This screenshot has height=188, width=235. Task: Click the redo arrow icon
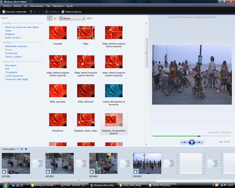coord(39,12)
